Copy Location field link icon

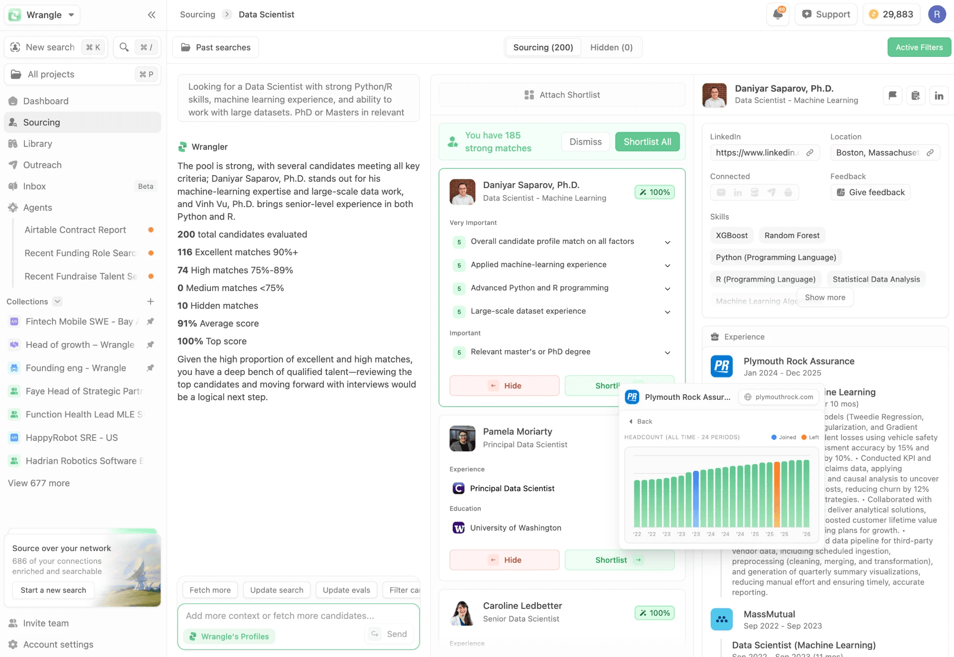pyautogui.click(x=930, y=153)
